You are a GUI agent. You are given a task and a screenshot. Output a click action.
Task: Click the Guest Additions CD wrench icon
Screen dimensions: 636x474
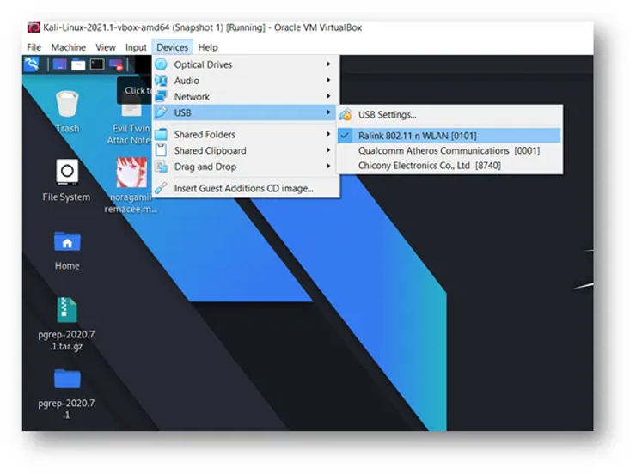162,188
